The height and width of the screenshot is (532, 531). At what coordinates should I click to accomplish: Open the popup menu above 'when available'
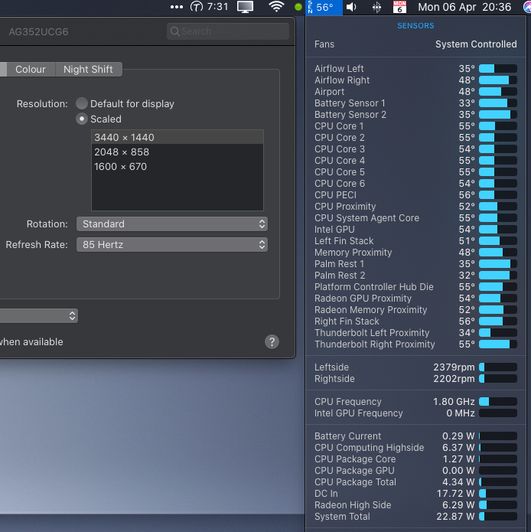click(x=39, y=316)
